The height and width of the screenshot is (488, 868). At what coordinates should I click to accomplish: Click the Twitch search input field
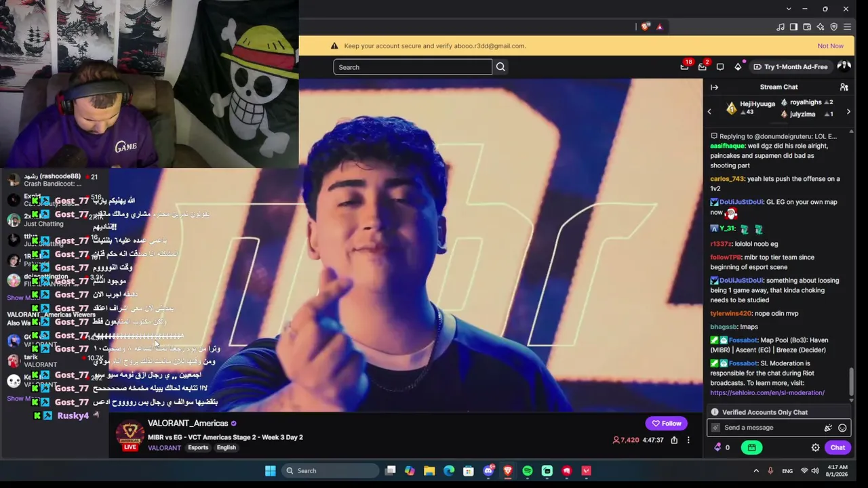(412, 67)
